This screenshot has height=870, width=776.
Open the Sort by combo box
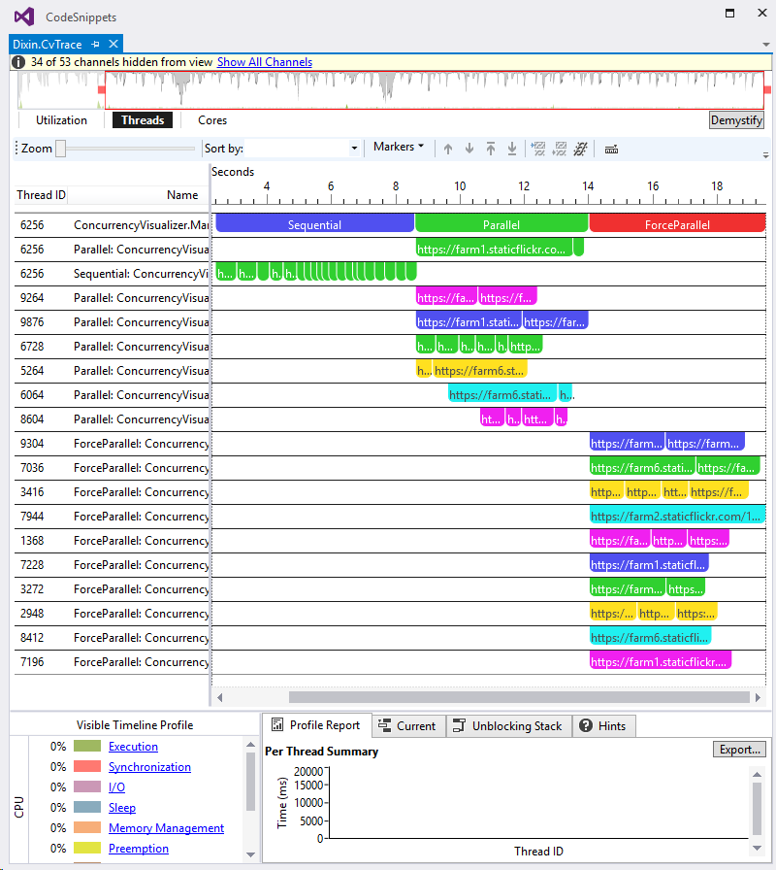303,149
